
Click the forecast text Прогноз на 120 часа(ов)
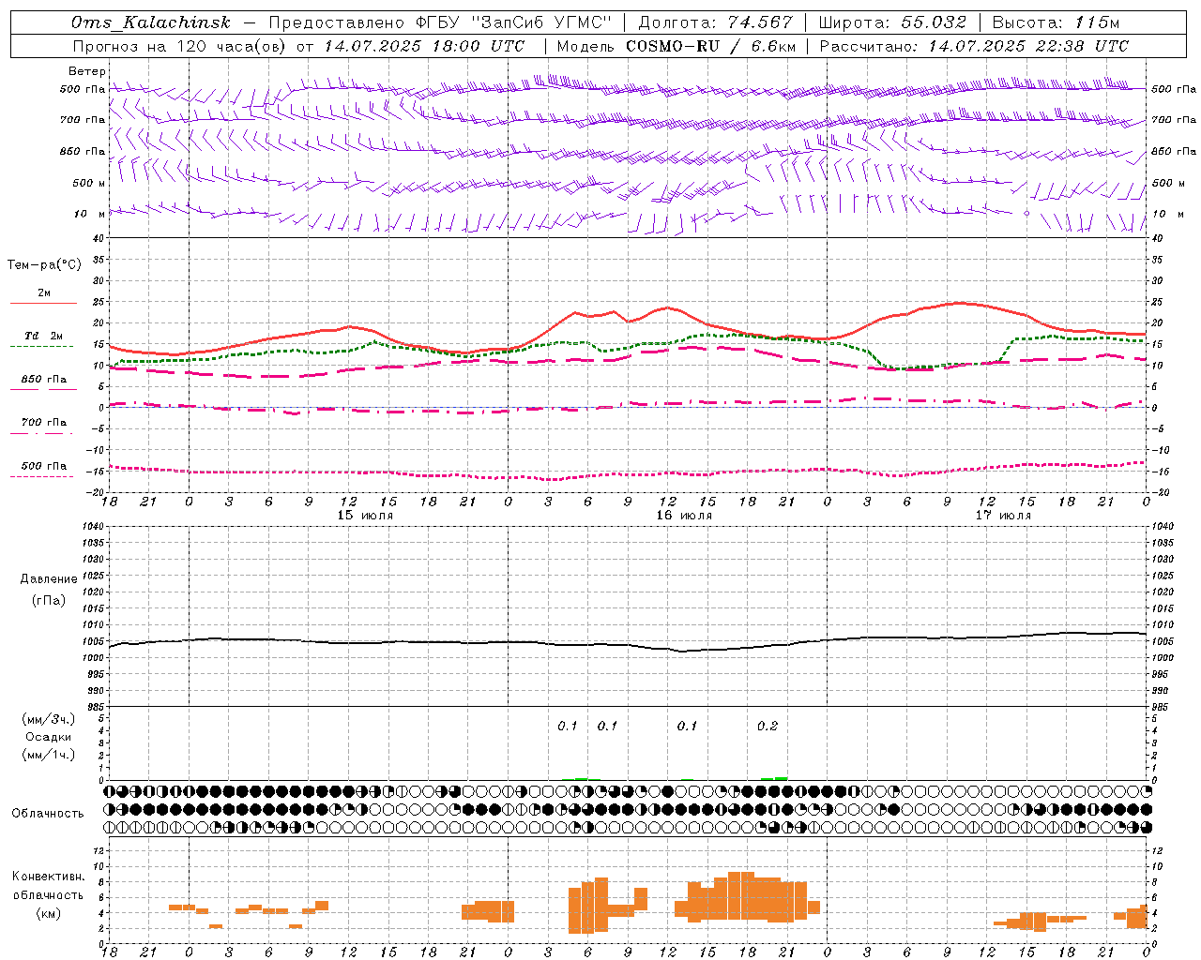[180, 46]
